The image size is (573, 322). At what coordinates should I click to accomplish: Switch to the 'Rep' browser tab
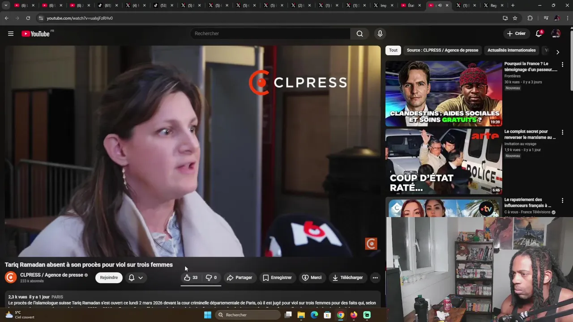(493, 5)
